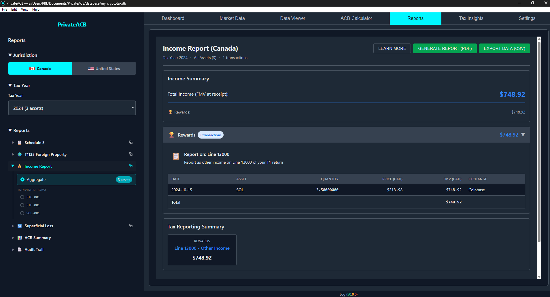Click the Audit Trail document icon
Image resolution: width=550 pixels, height=297 pixels.
pos(20,249)
